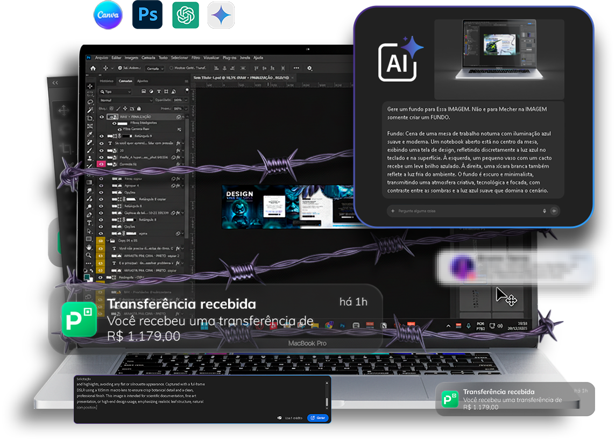Click the foreground color swatch
Screen dimensions: 615x440
[x=87, y=276]
